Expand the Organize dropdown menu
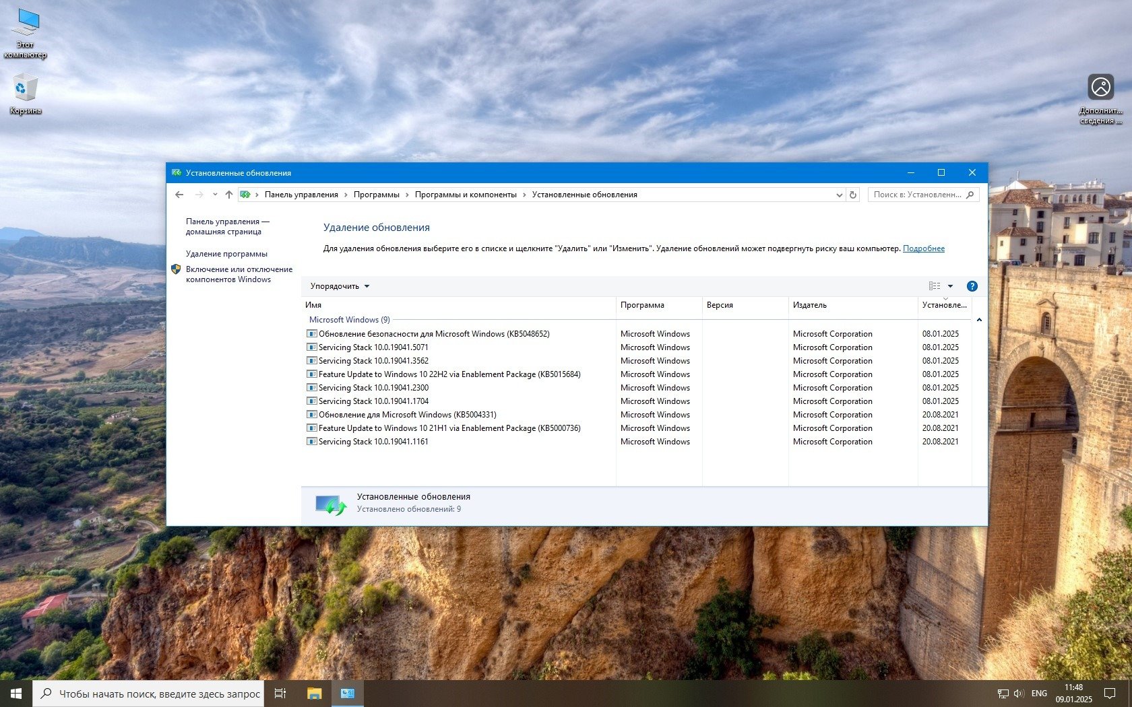This screenshot has width=1132, height=707. tap(340, 286)
